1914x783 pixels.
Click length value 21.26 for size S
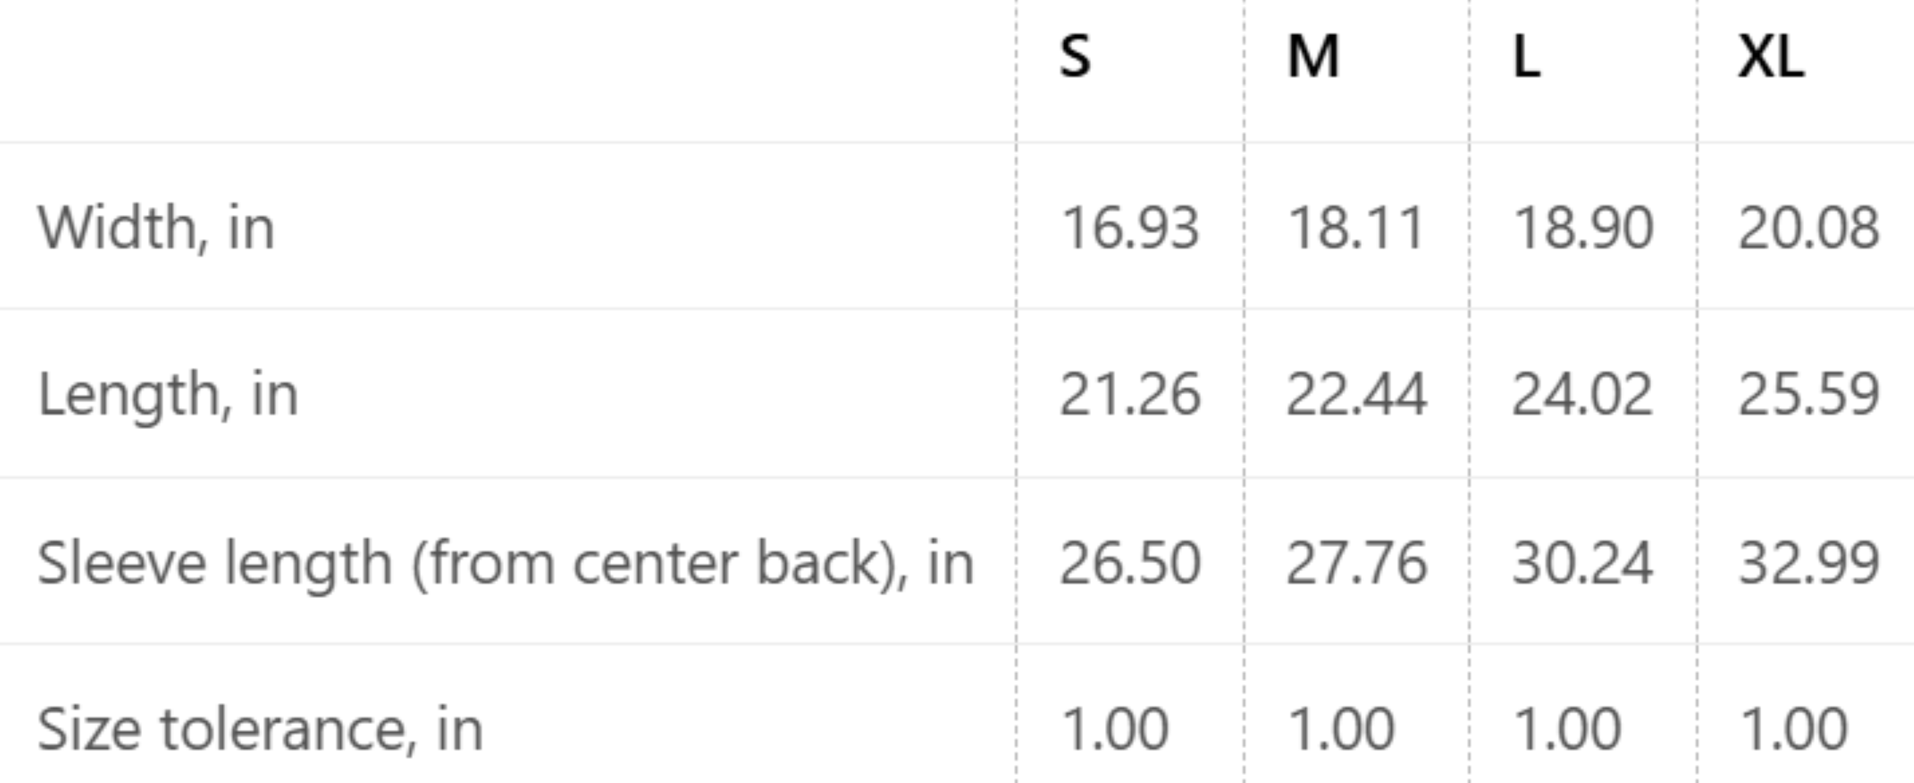[1129, 394]
